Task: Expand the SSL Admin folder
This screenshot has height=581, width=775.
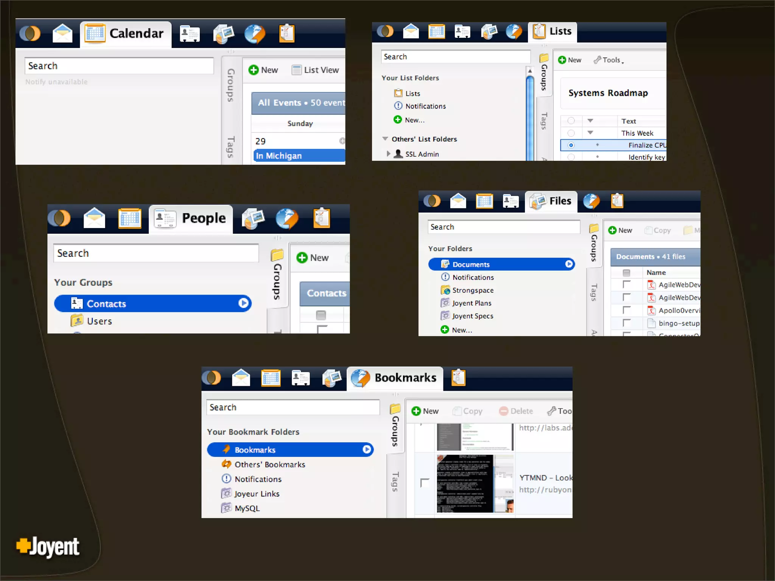Action: [x=388, y=154]
